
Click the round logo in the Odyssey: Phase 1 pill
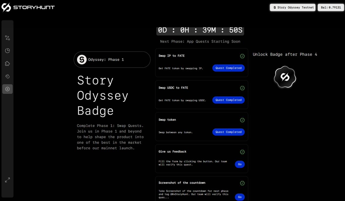point(82,60)
